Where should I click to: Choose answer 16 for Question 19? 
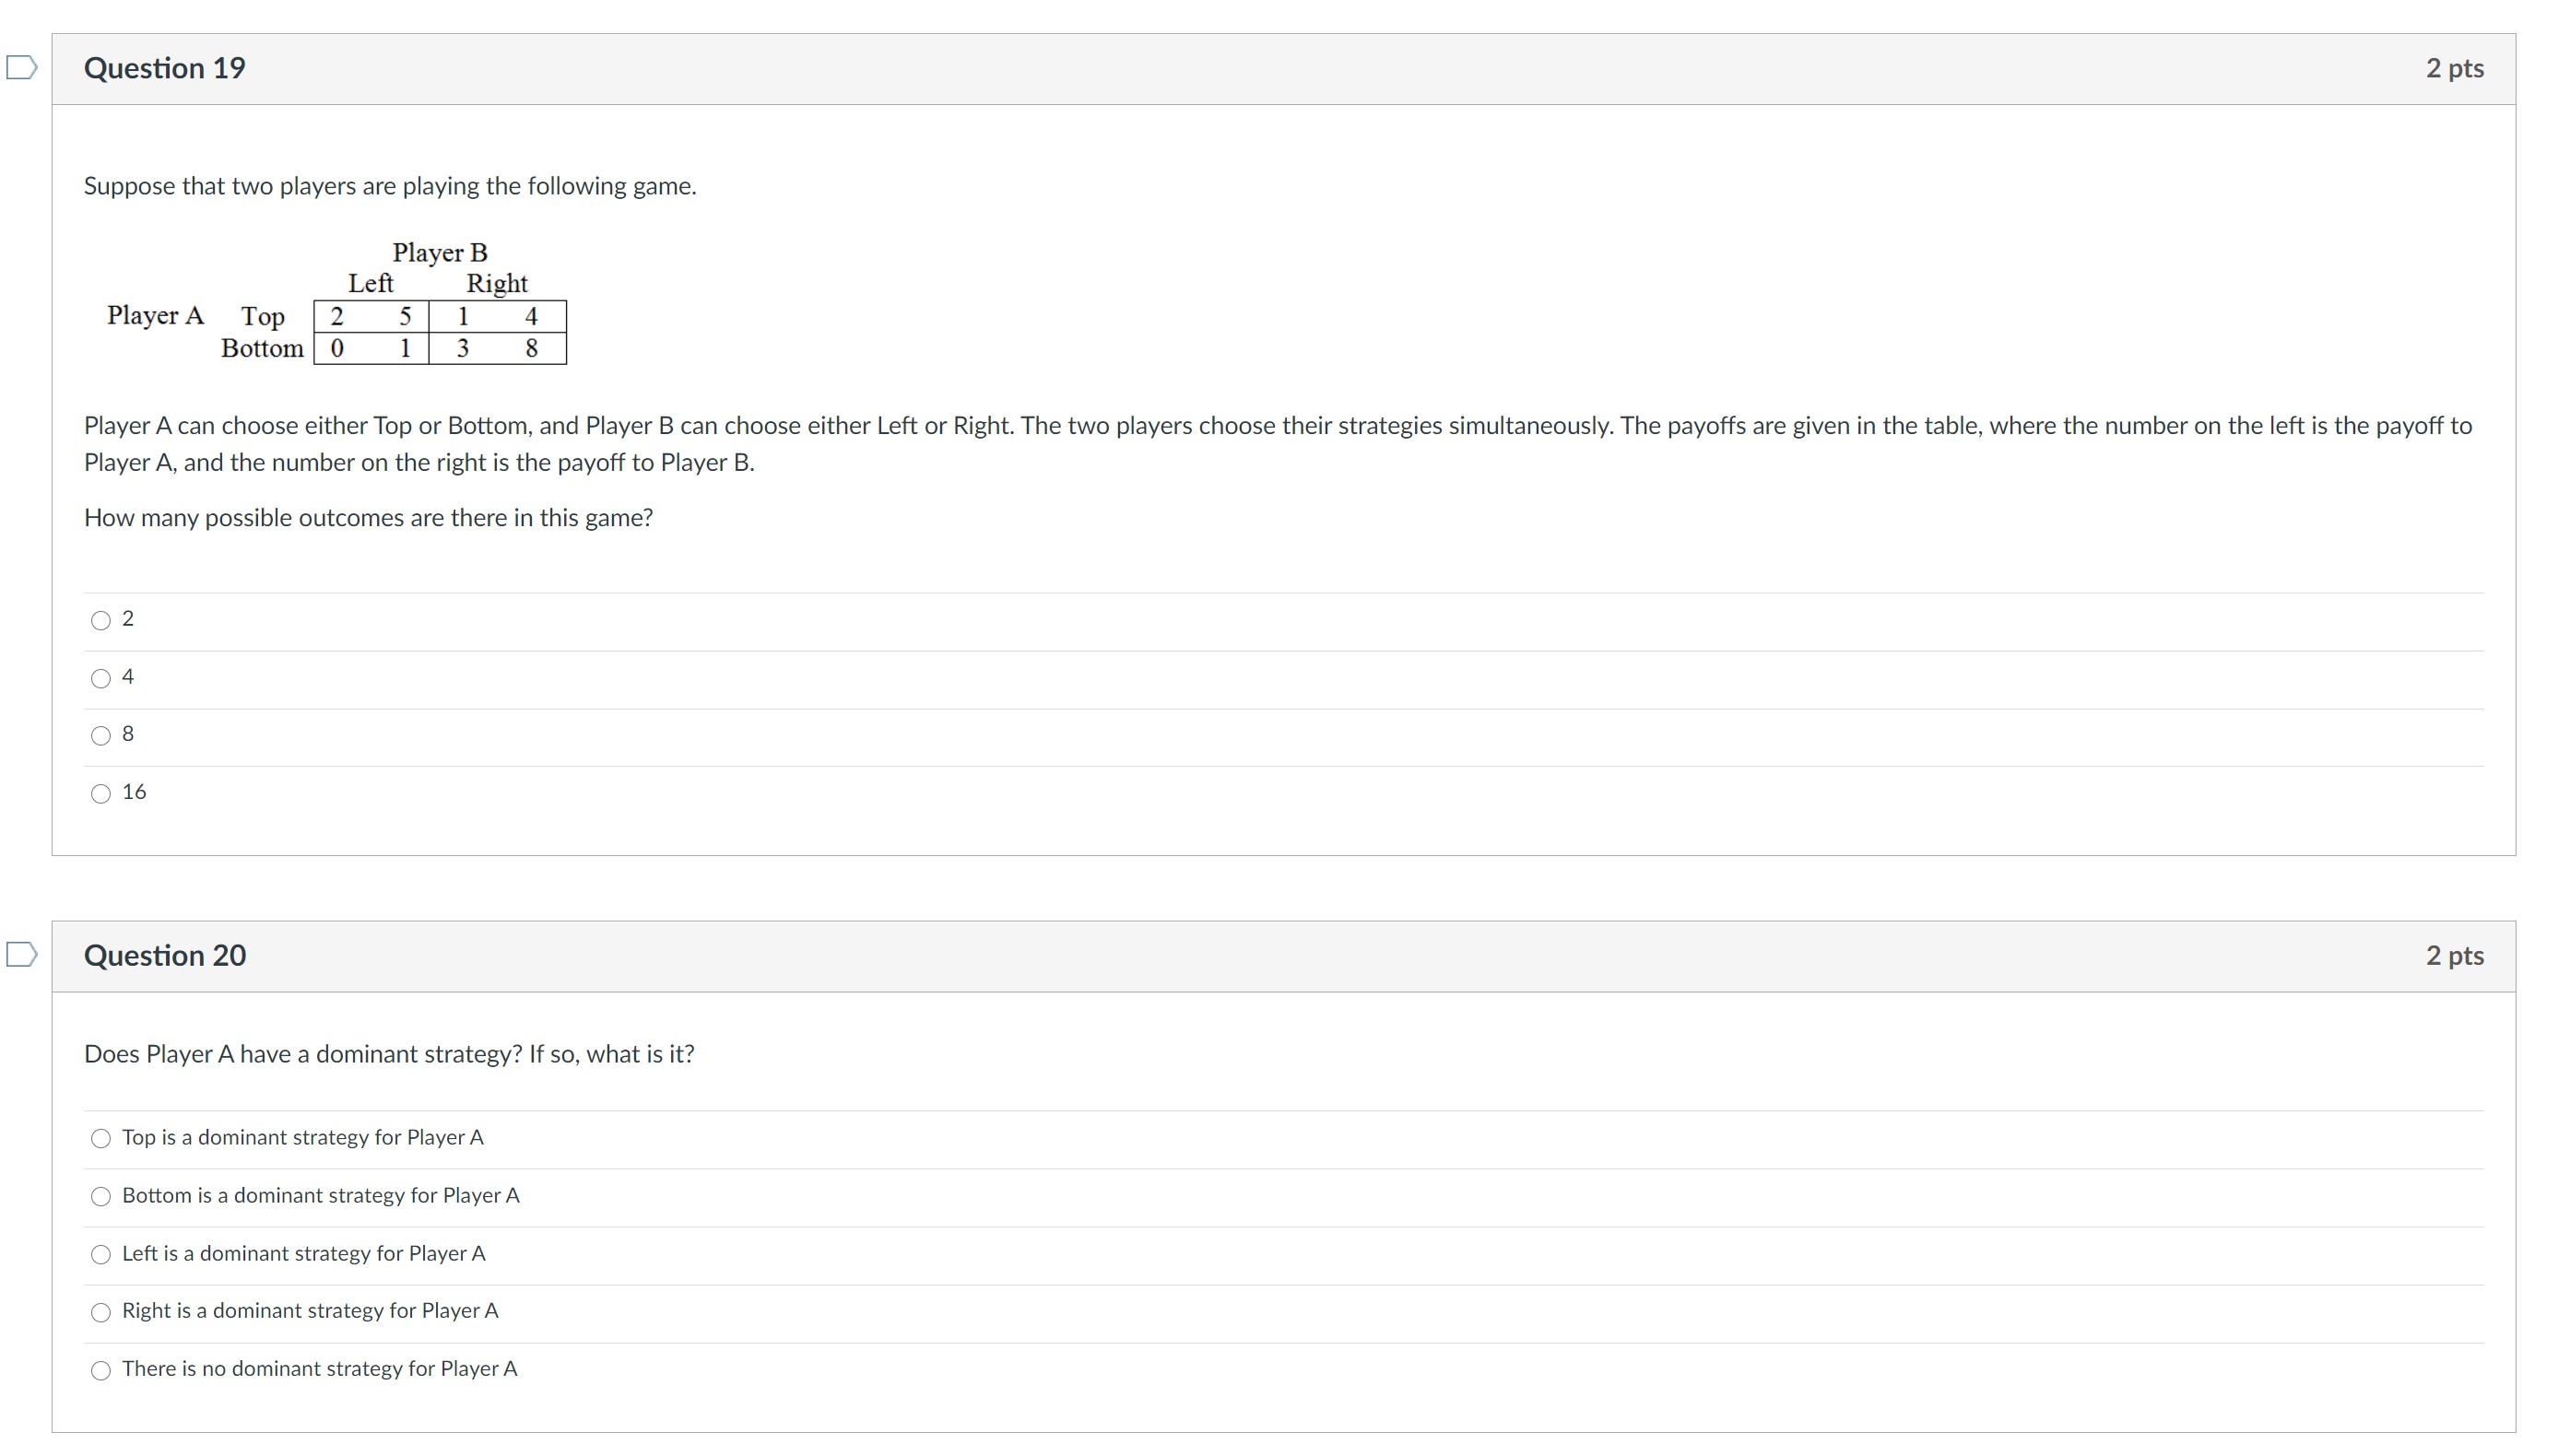pos(101,794)
